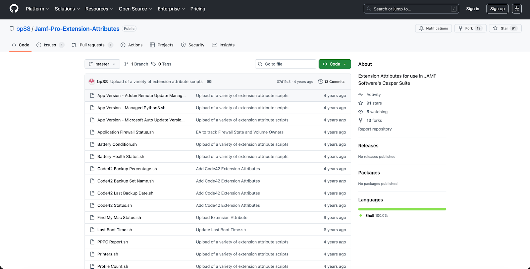Fork this repository
The image size is (530, 269).
tap(470, 28)
